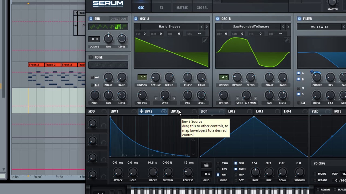The image size is (346, 194).
Task: Toggle filter routing for oscillator A
Action: 298,73
